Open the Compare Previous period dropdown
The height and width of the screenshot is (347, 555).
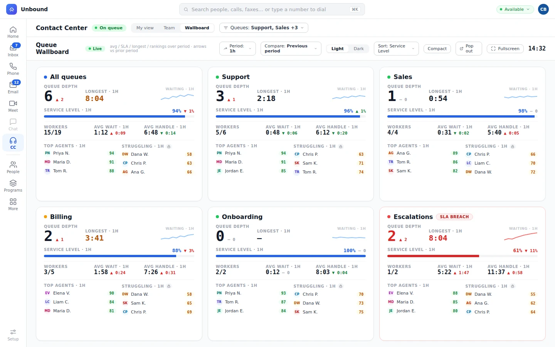pos(291,49)
